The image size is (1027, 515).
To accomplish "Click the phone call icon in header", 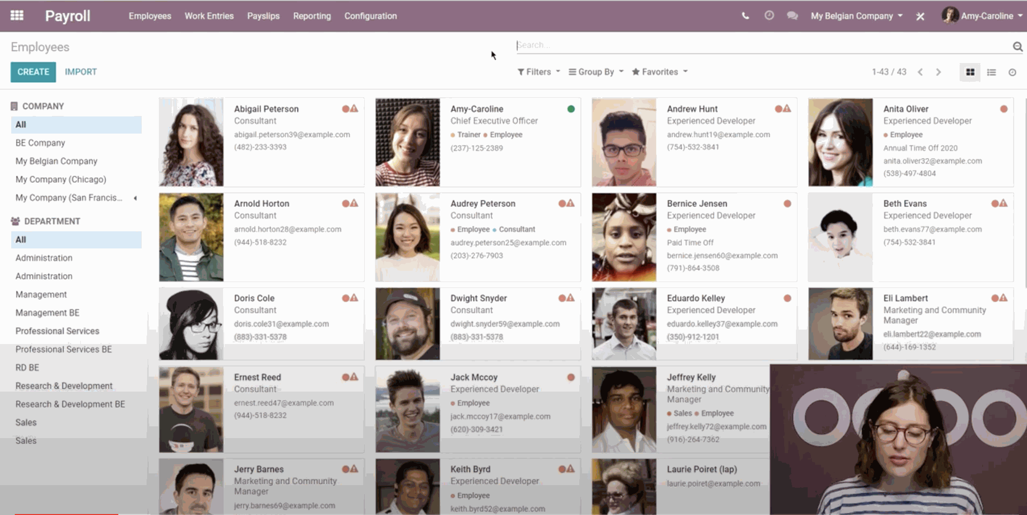I will [x=745, y=16].
